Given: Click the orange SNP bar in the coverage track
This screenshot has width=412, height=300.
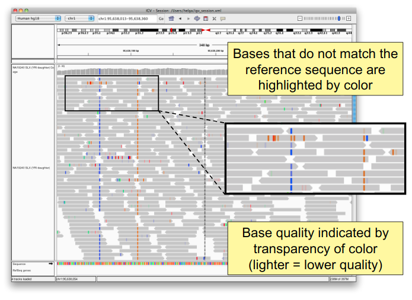Looking at the screenshot, I should coord(138,72).
